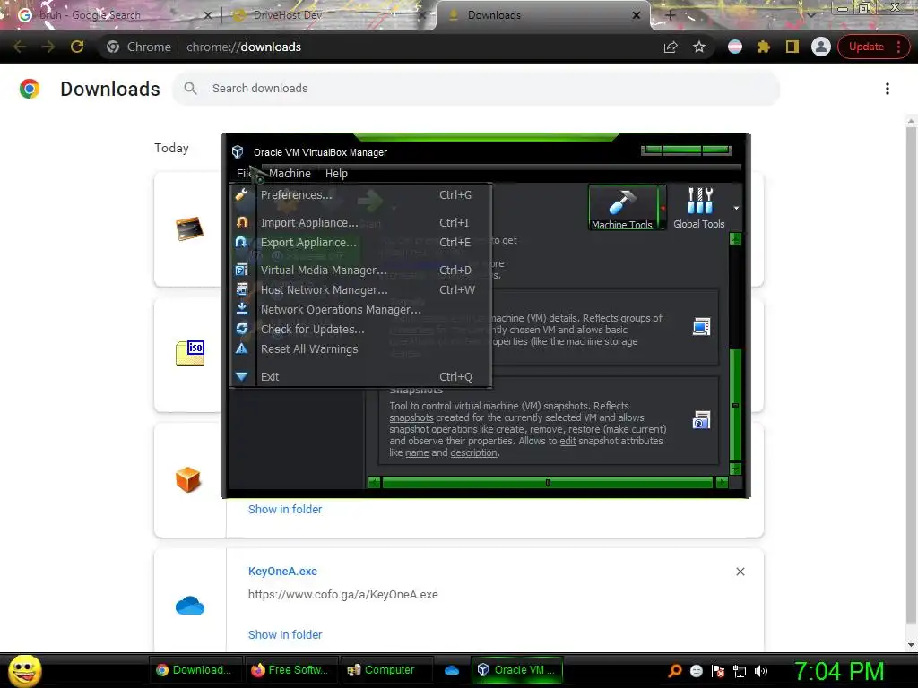Click the VirtualBox horizontal scrollbar

pyautogui.click(x=548, y=483)
